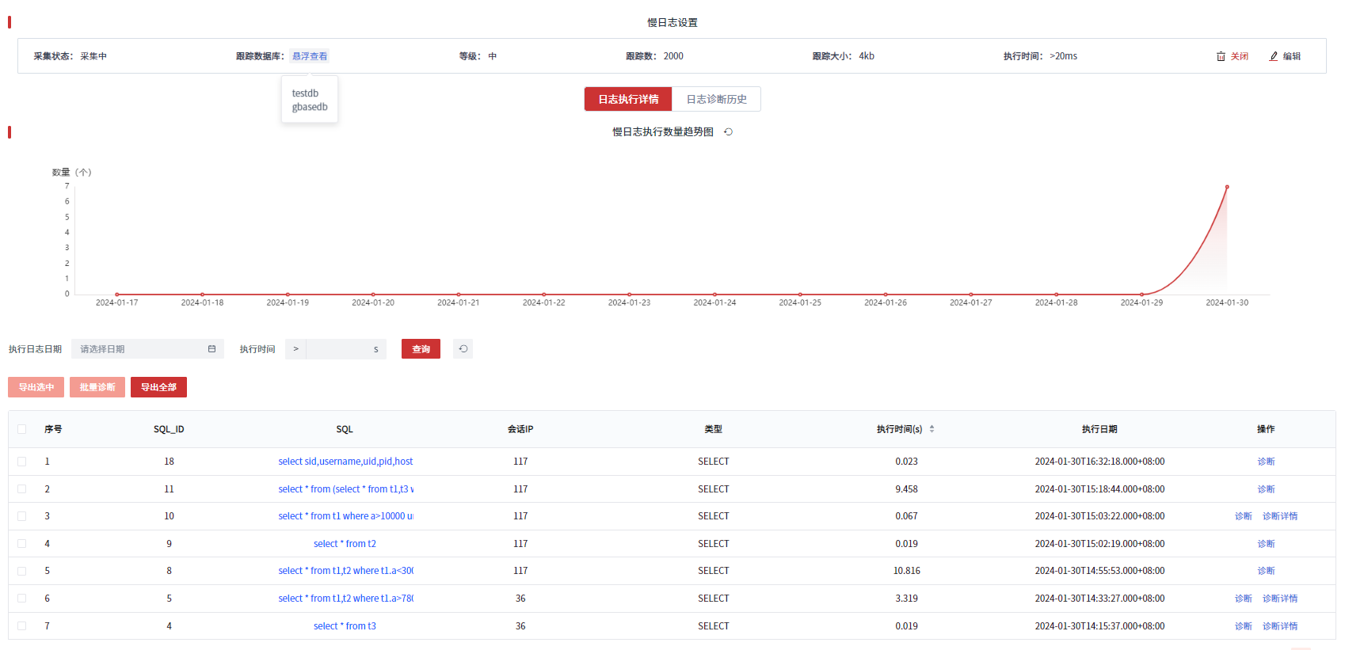This screenshot has height=650, width=1345.
Task: Open the execution time operator dropdown
Action: tap(295, 349)
